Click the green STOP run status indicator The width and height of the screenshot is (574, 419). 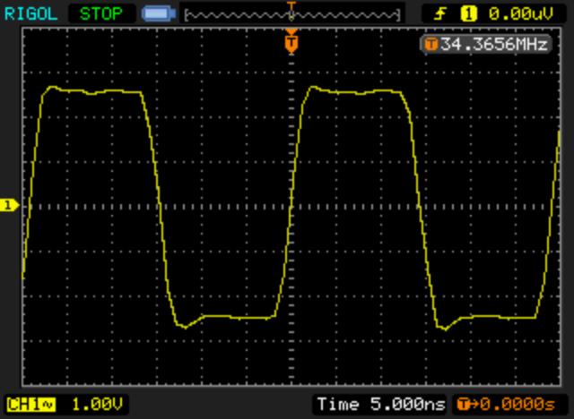[x=101, y=14]
